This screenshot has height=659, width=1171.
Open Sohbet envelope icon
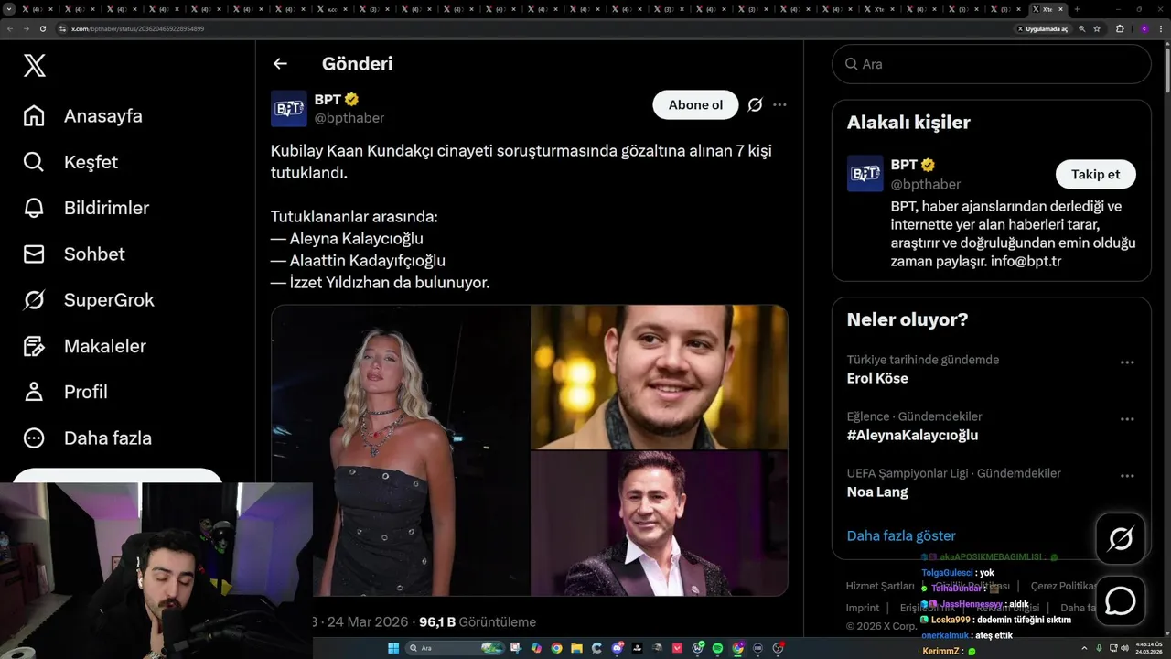point(34,254)
